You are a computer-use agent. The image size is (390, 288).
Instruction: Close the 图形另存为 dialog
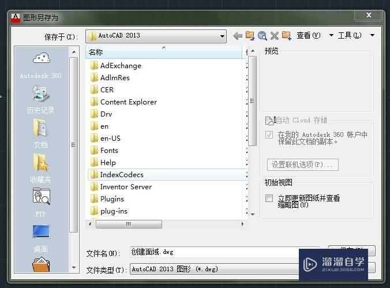tap(369, 15)
